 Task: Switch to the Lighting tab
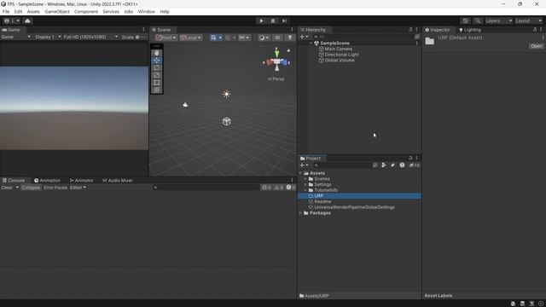pyautogui.click(x=470, y=30)
